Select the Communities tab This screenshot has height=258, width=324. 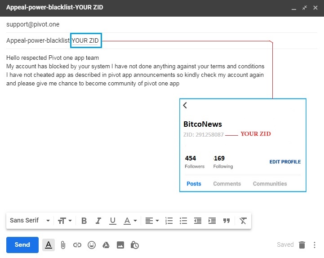coord(270,184)
